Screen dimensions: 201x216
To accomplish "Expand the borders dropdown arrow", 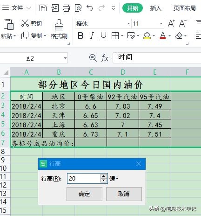I will pyautogui.click(x=122, y=36).
